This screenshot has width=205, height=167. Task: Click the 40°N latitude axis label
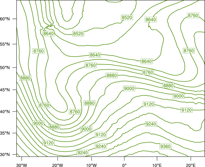click(5, 112)
